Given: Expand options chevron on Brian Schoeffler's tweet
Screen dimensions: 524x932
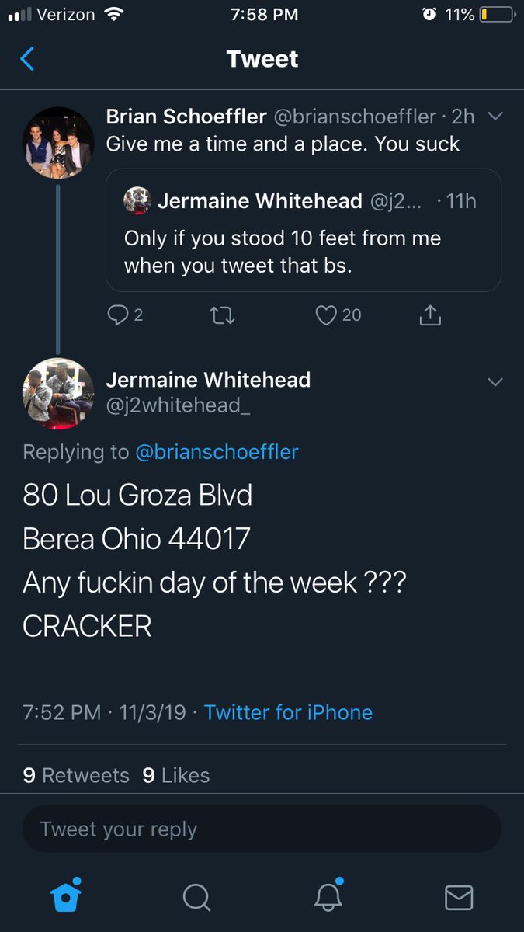Looking at the screenshot, I should pos(495,116).
